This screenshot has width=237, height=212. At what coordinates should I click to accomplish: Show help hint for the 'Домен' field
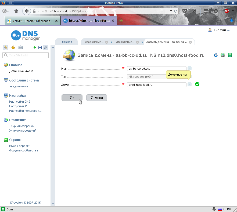coord(189,84)
